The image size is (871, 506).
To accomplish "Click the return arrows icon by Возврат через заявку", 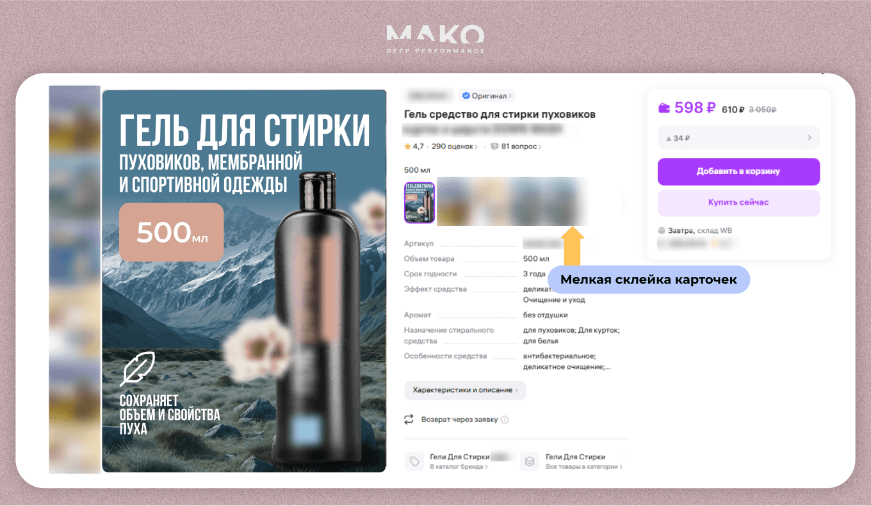I will point(409,420).
